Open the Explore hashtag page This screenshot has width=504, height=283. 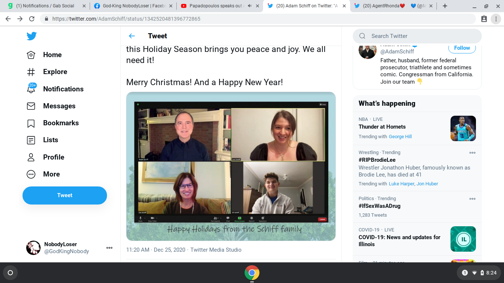coord(55,72)
